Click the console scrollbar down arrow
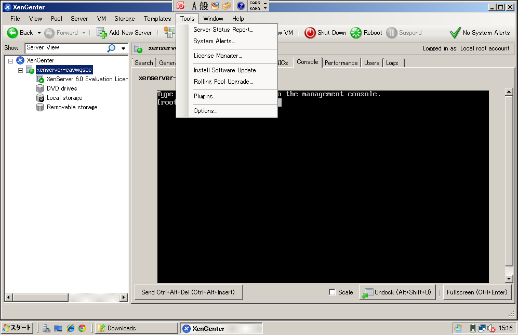 pos(509,279)
